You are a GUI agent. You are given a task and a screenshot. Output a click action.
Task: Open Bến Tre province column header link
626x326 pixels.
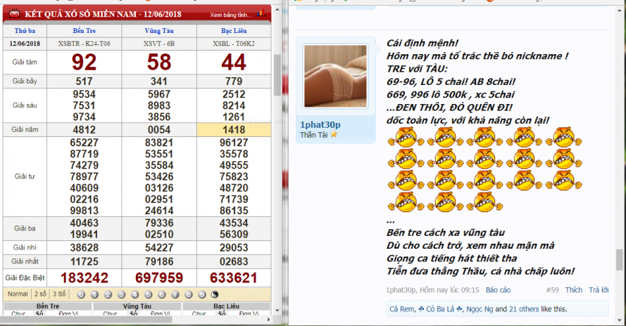[84, 31]
